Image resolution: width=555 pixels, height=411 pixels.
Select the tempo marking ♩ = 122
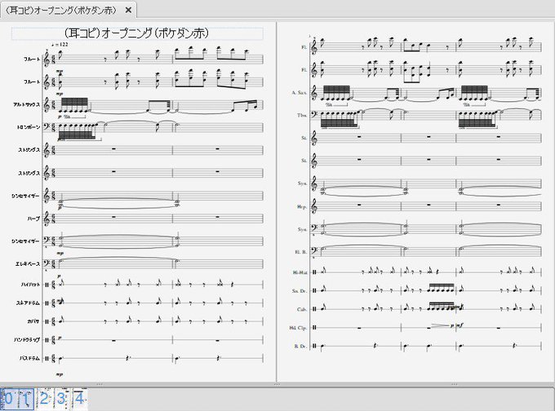60,45
